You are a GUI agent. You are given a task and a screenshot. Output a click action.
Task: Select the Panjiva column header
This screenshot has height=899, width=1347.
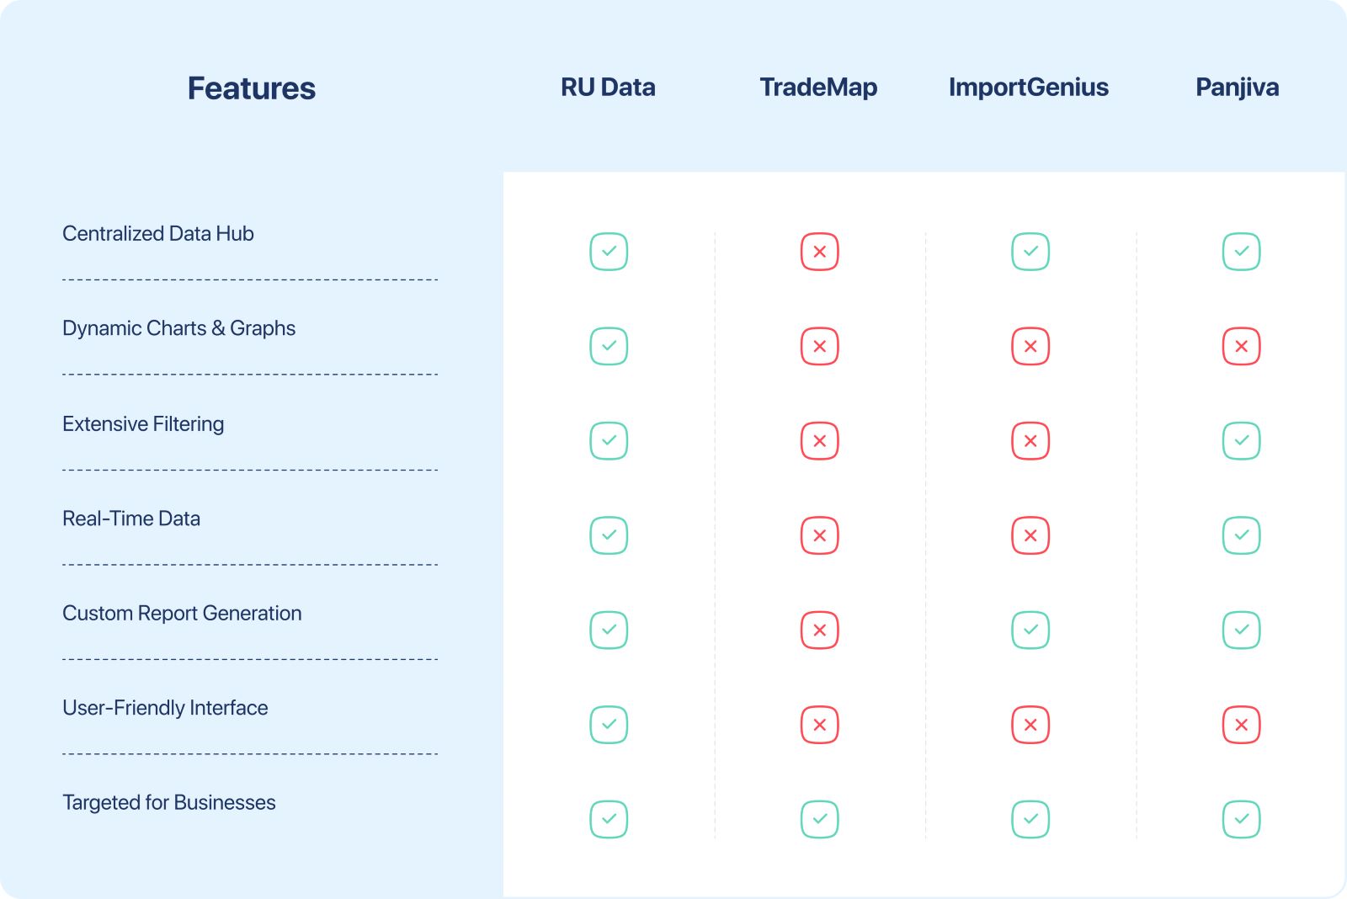click(x=1237, y=88)
